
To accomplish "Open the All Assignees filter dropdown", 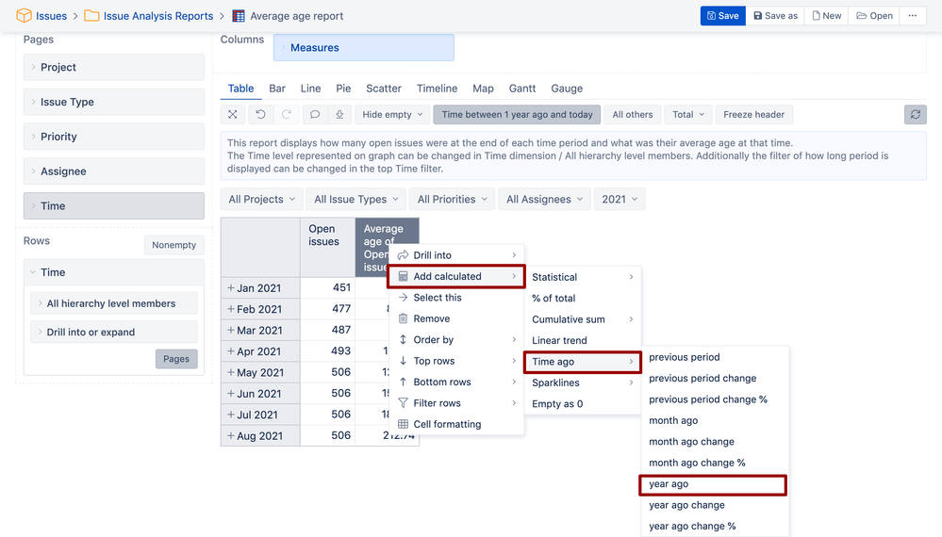I will pos(544,199).
